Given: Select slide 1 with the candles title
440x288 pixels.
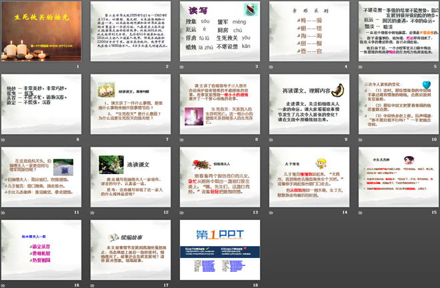Looking at the screenshot, I should click(x=41, y=31).
